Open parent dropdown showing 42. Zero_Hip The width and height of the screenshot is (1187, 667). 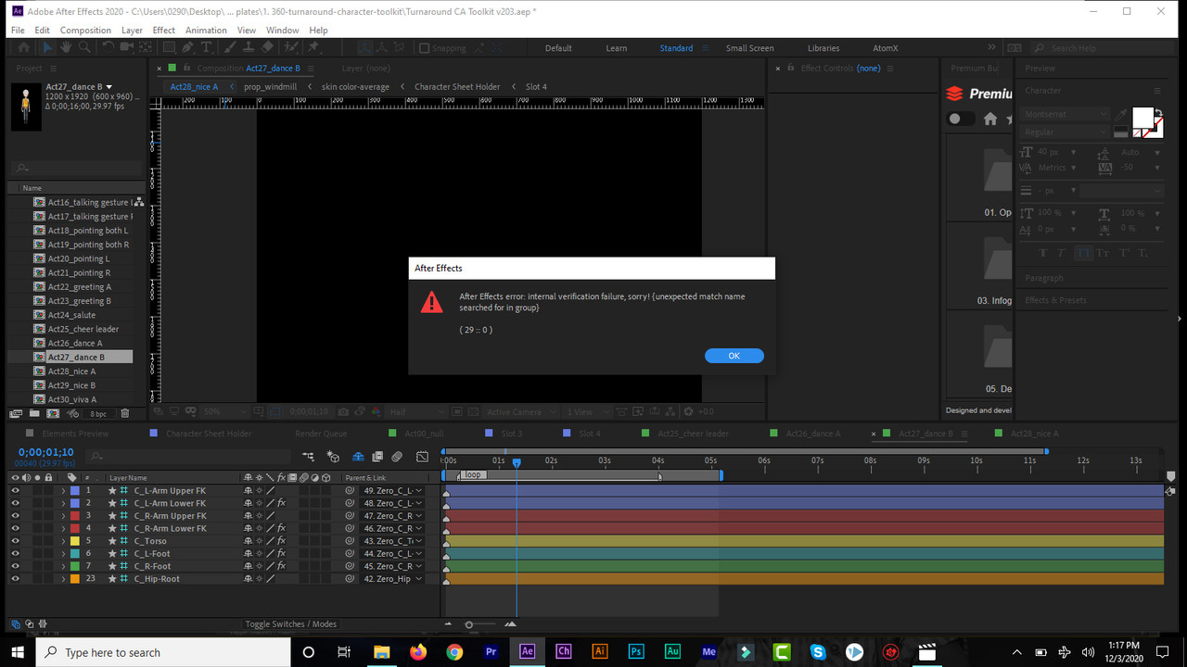392,579
